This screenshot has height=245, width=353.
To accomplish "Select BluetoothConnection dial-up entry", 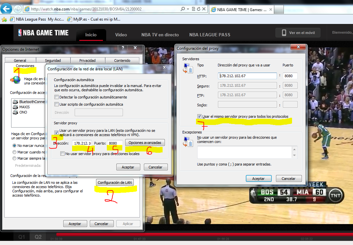I will coord(29,102).
